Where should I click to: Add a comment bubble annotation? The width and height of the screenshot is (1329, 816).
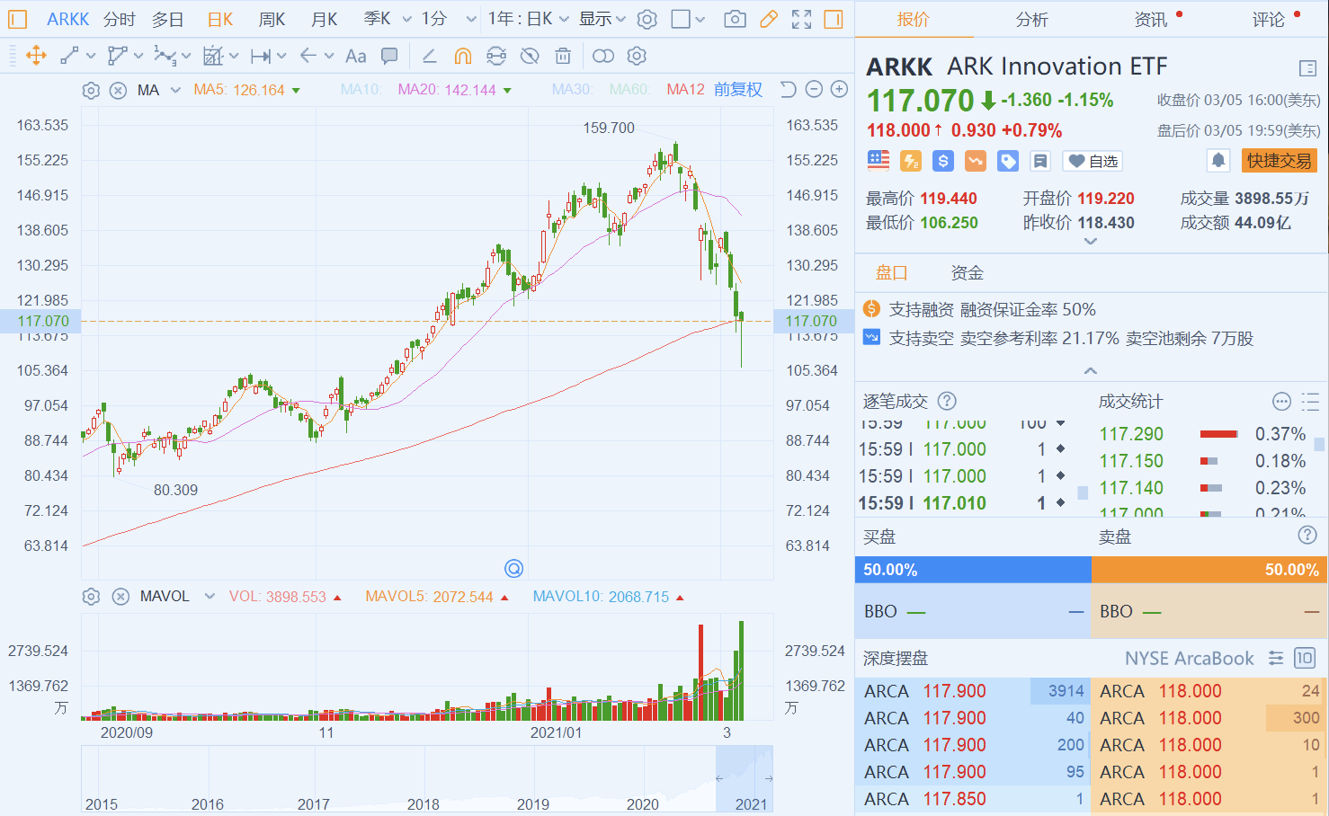pos(389,56)
